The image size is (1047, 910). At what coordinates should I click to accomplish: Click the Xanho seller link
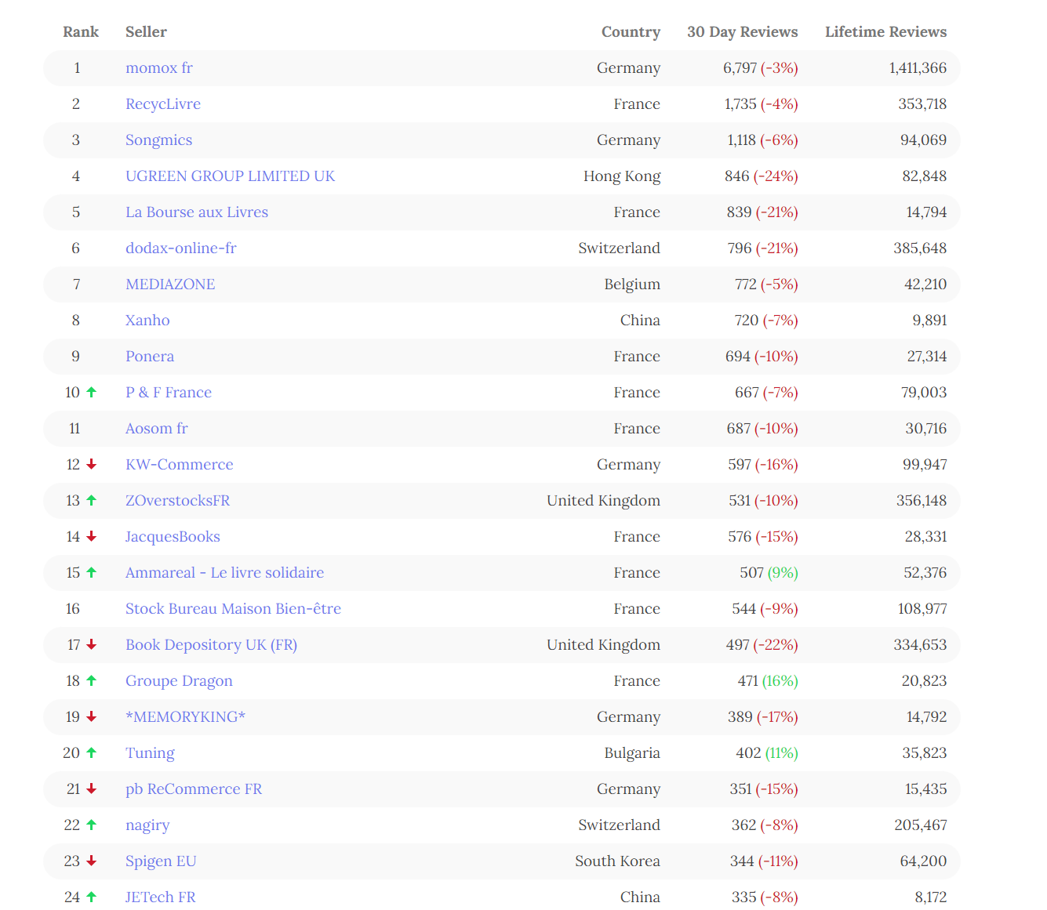[x=147, y=321]
